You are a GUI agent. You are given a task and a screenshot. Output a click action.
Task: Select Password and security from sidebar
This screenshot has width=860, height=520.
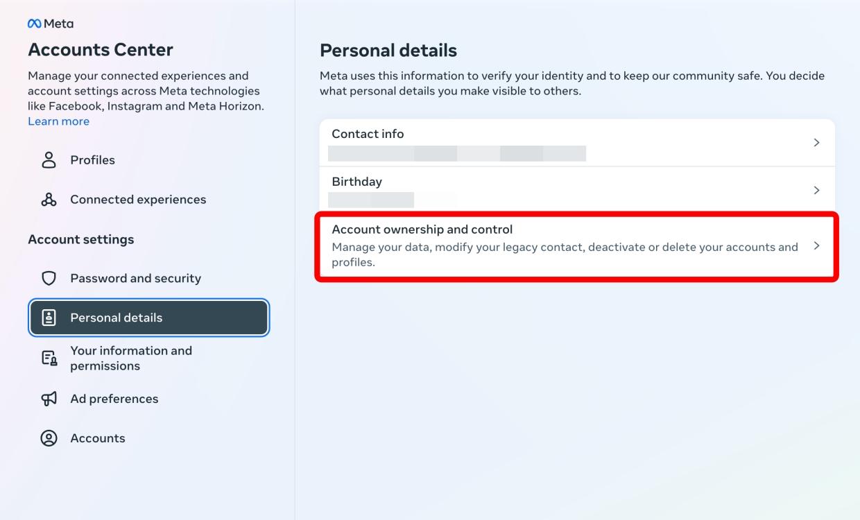(135, 278)
